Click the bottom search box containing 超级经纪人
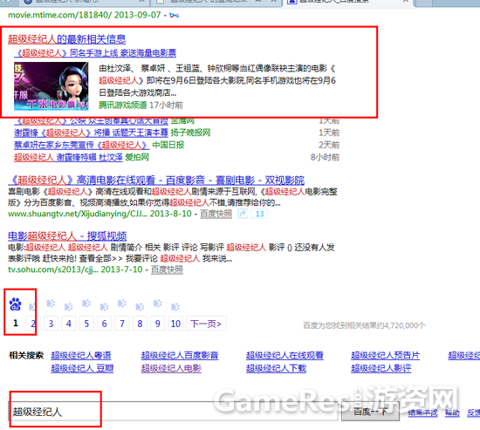Screen dimensions: 480x430 (x=173, y=412)
